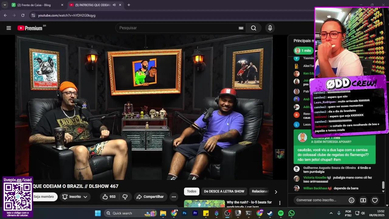This screenshot has height=219, width=389.
Task: Click the magnifier search button
Action: 253,28
